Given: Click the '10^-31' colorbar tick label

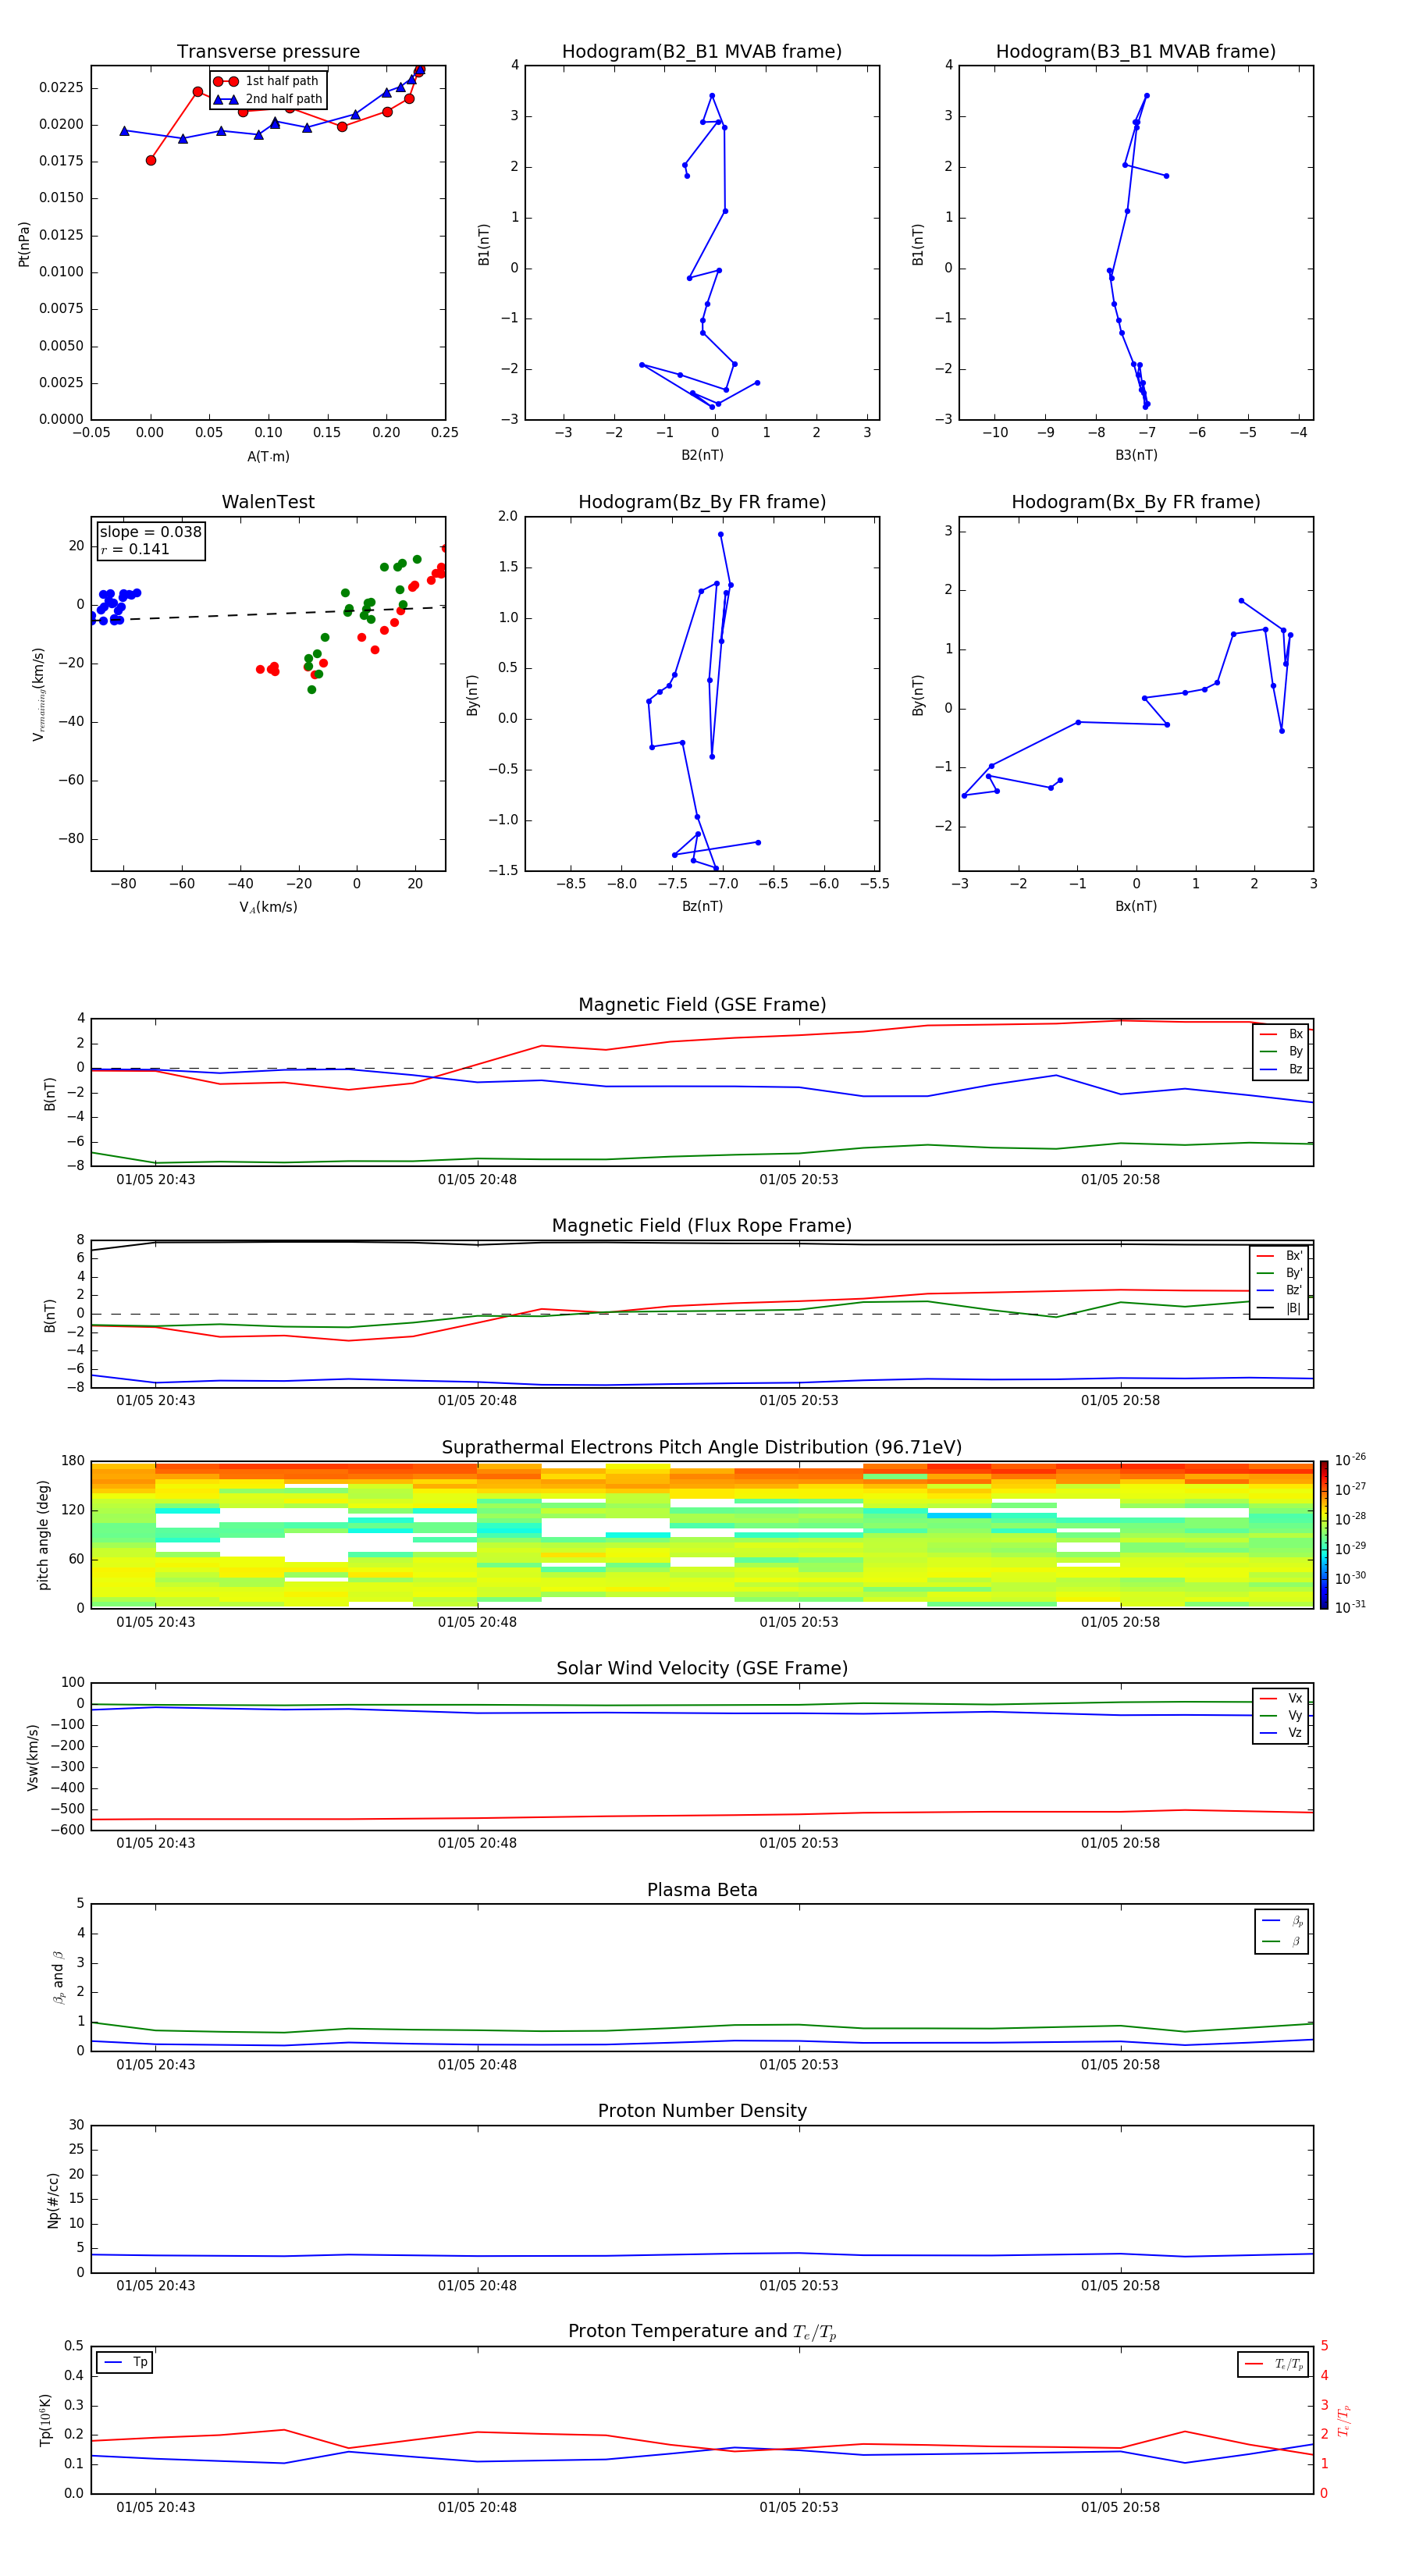Looking at the screenshot, I should [x=1350, y=1607].
